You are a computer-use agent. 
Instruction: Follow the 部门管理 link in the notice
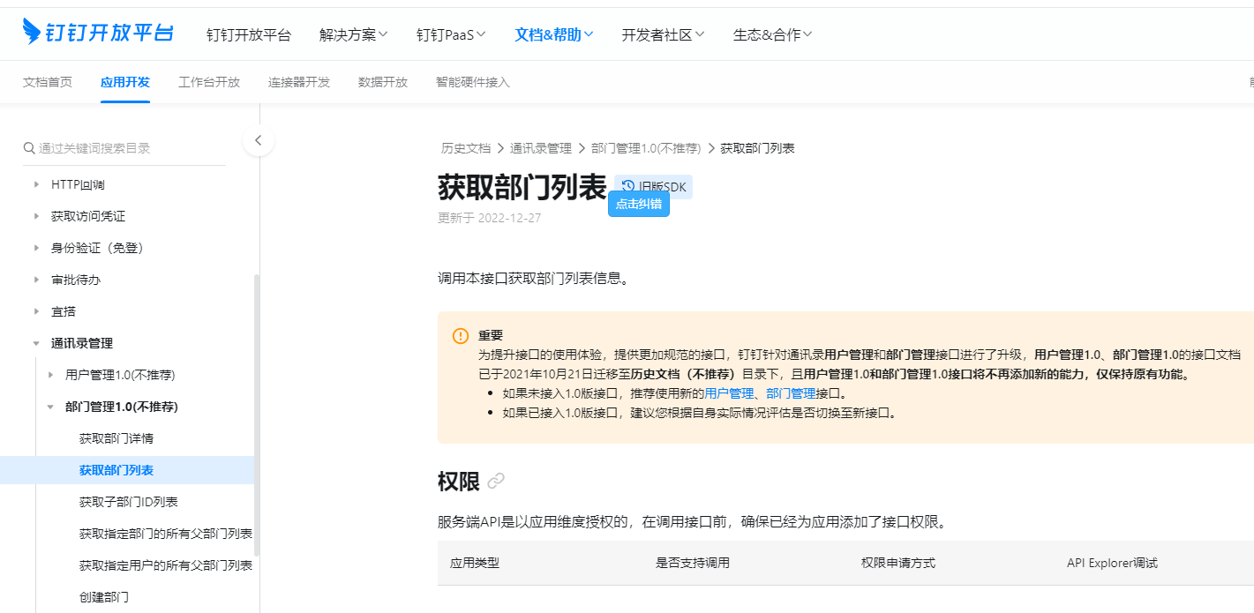click(x=791, y=393)
